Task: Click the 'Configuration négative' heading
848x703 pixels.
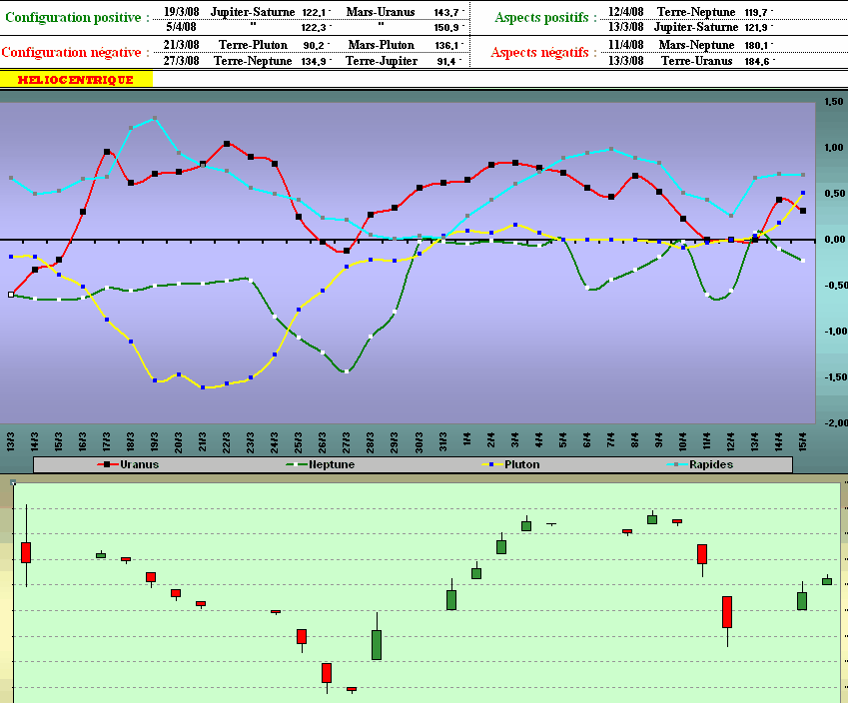Action: pos(77,52)
